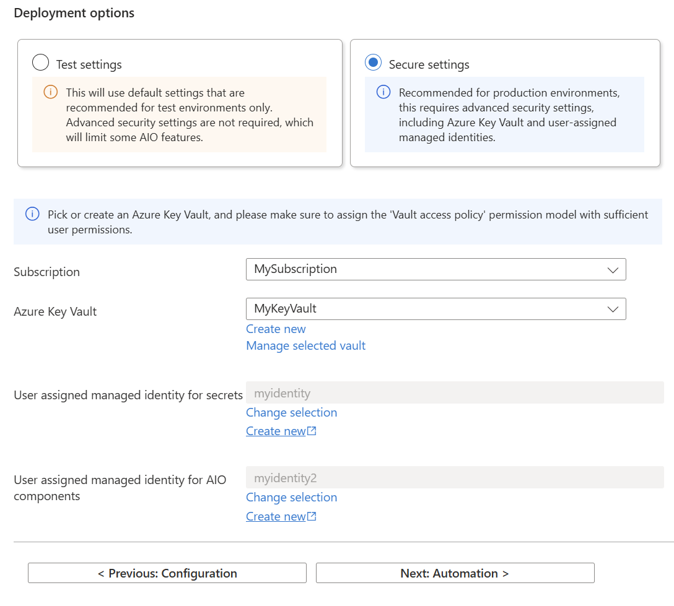Click the chevron on the Subscription dropdown
The width and height of the screenshot is (674, 606).
point(613,269)
